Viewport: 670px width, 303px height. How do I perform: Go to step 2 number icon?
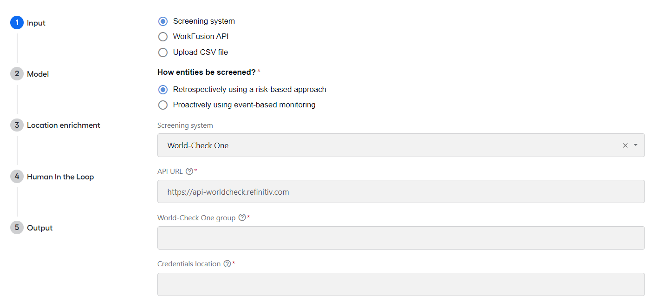point(17,74)
